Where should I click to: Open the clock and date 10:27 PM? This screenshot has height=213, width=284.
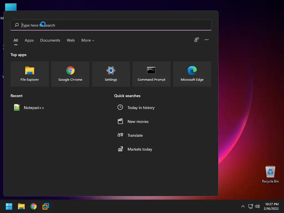[271, 206]
